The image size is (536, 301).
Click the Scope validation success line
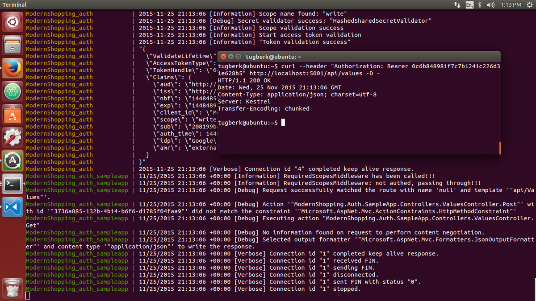point(241,28)
